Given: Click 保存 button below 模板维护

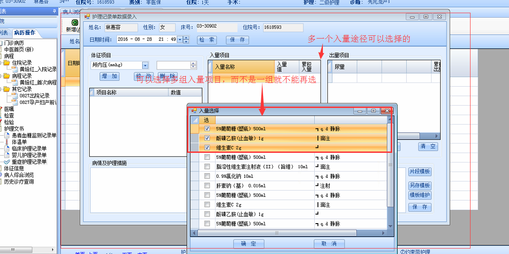Looking at the screenshot, I should click(420, 207).
